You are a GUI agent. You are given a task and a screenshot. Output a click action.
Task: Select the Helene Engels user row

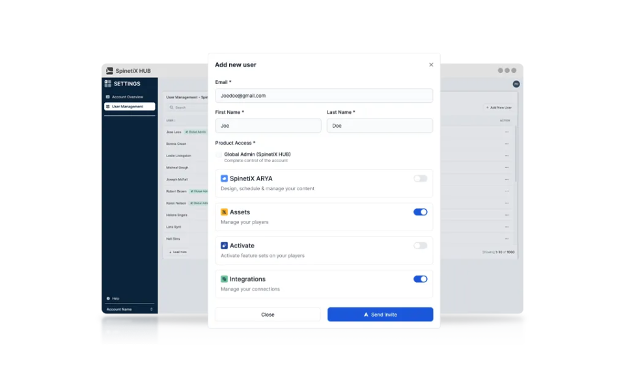pyautogui.click(x=187, y=215)
